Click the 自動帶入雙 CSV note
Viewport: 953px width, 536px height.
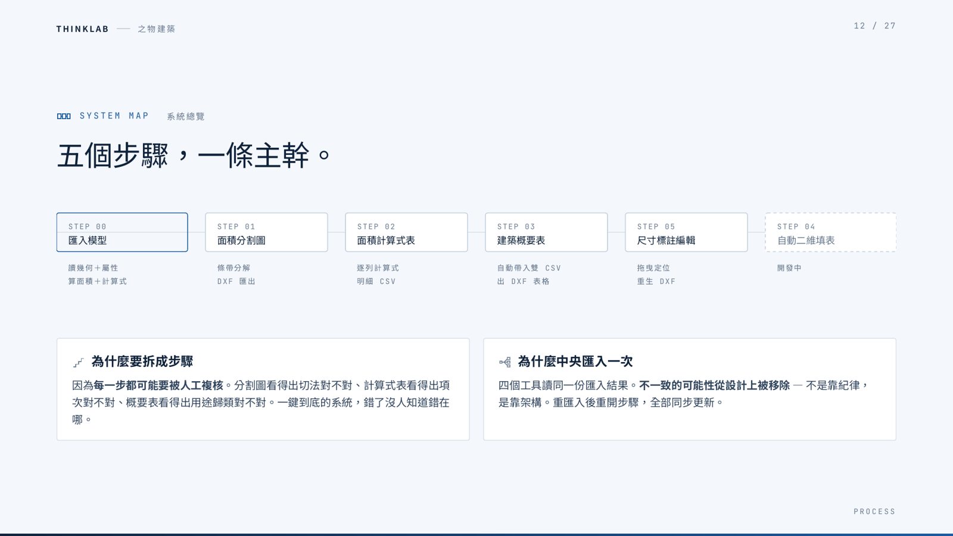point(529,268)
